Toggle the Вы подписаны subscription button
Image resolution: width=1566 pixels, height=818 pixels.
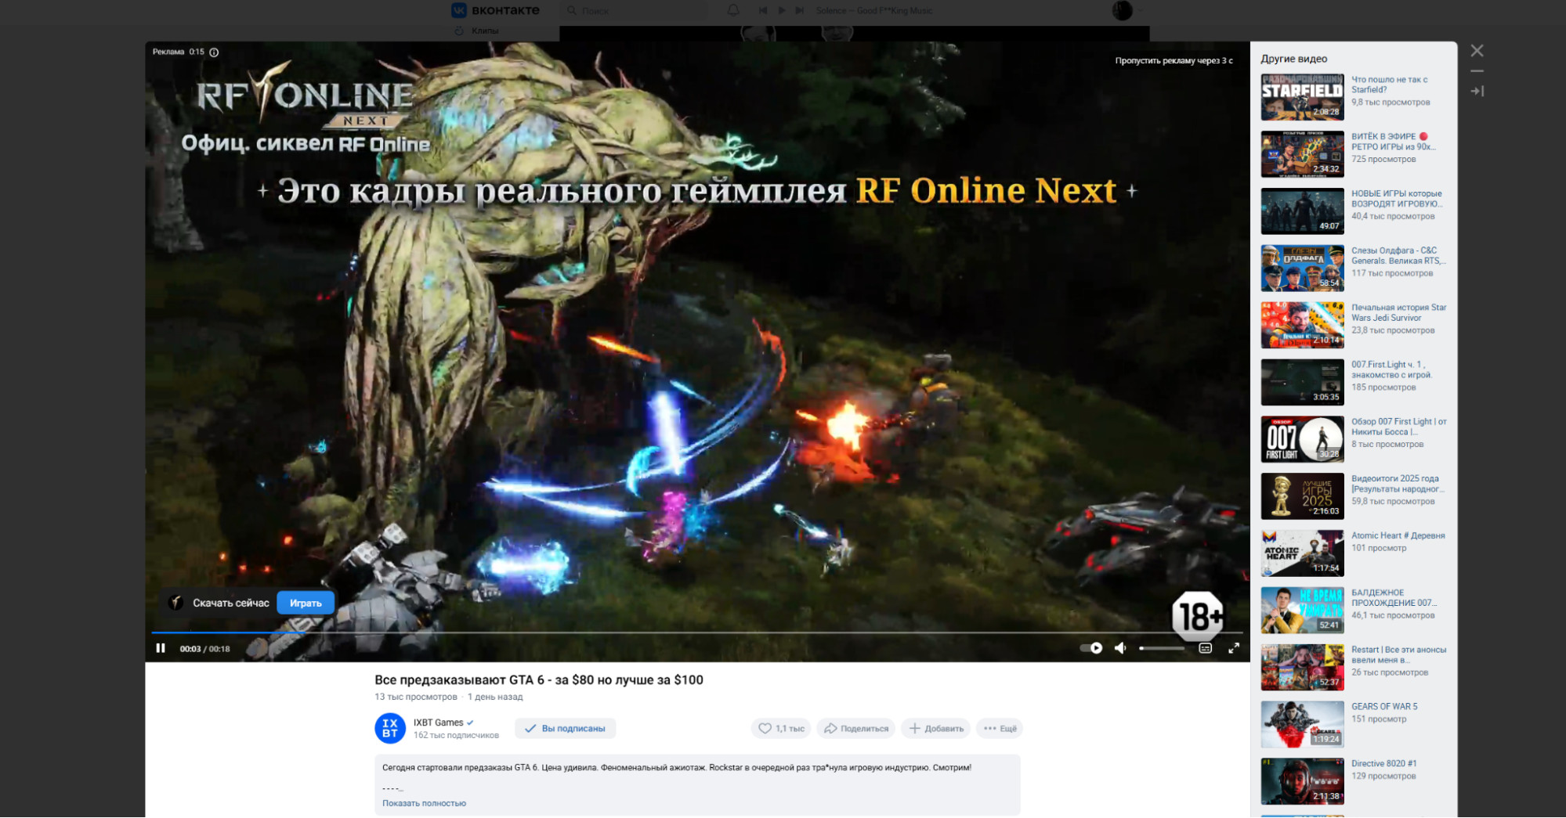point(565,729)
